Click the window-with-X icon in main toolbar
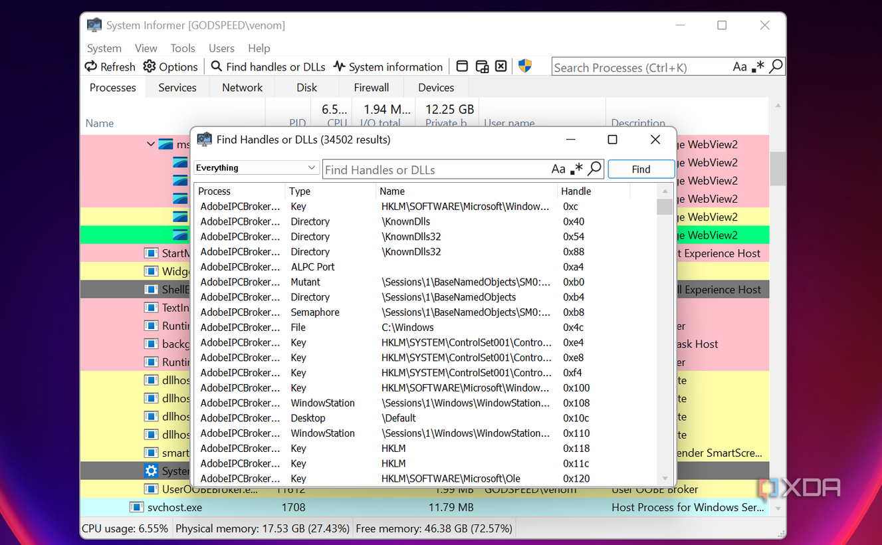 (501, 66)
